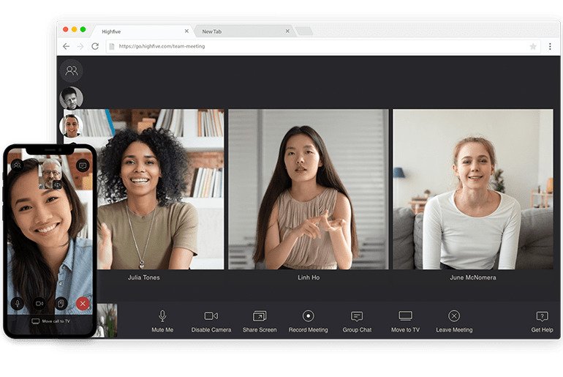Screen dimensions: 563x377
Task: Click self-view thumbnail in browser
Action: tap(107, 320)
